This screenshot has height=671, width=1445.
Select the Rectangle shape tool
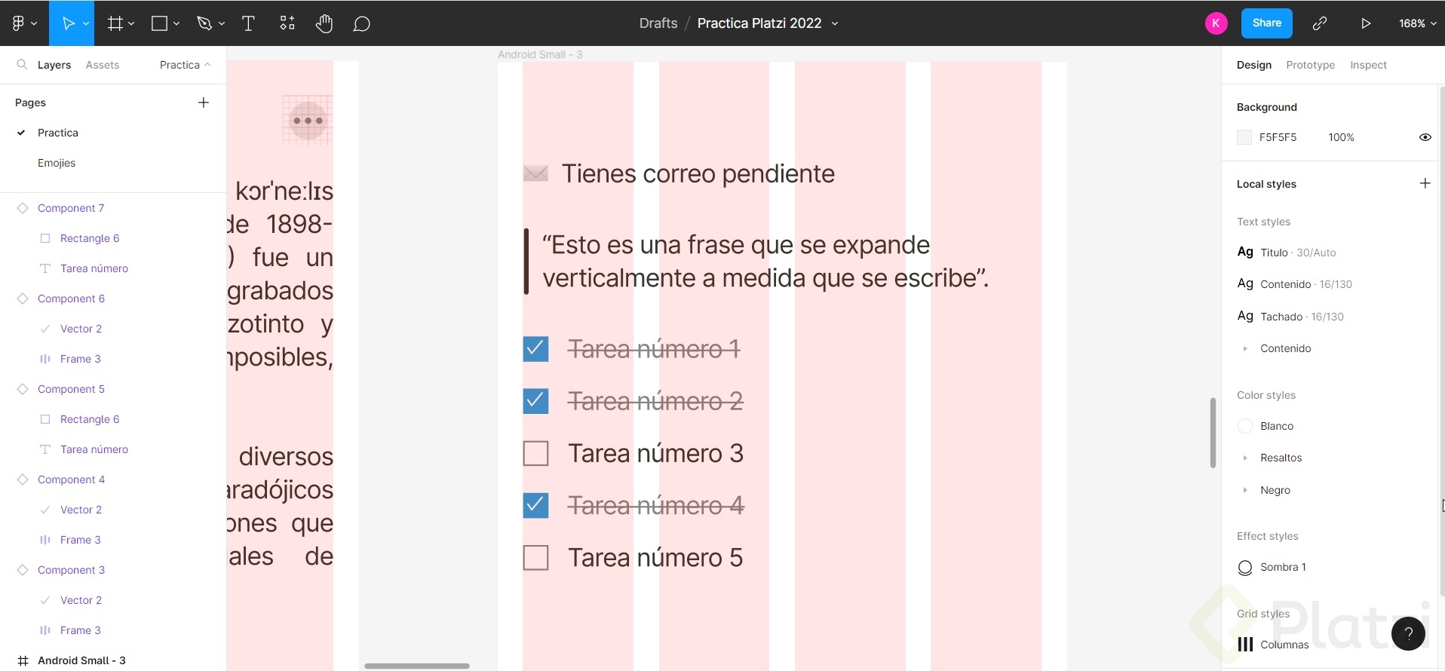159,23
